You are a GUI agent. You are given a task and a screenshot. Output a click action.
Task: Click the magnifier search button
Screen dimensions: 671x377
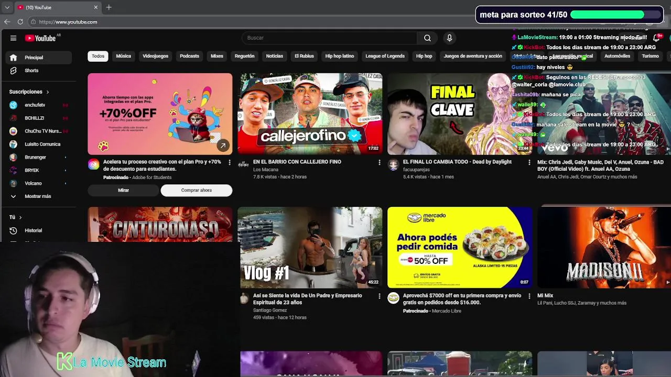click(x=427, y=38)
